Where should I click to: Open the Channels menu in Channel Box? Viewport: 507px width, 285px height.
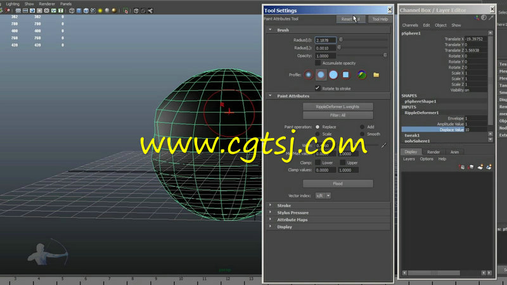(410, 25)
